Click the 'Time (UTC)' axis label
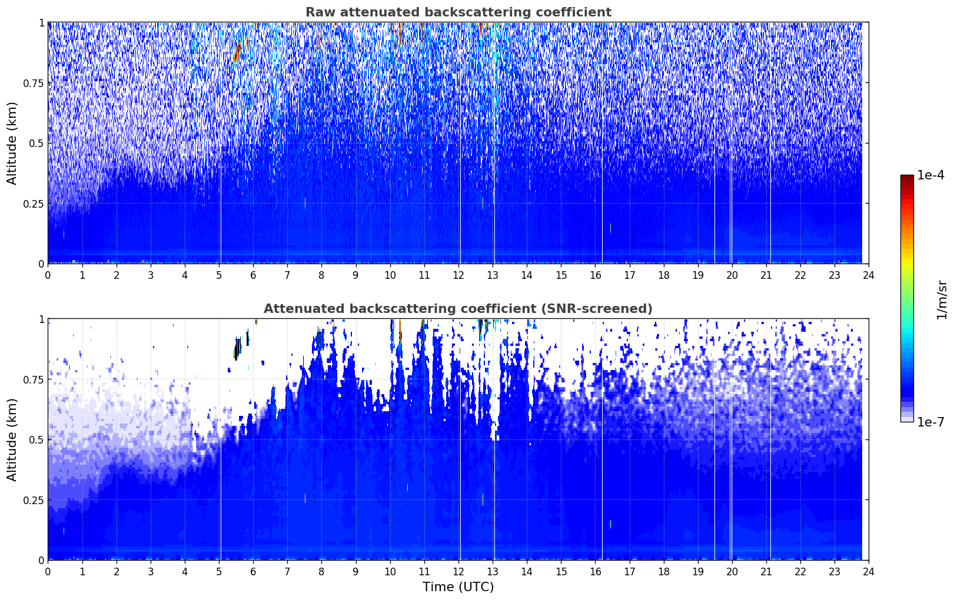Viewport: 954px width, 600px height. click(458, 586)
